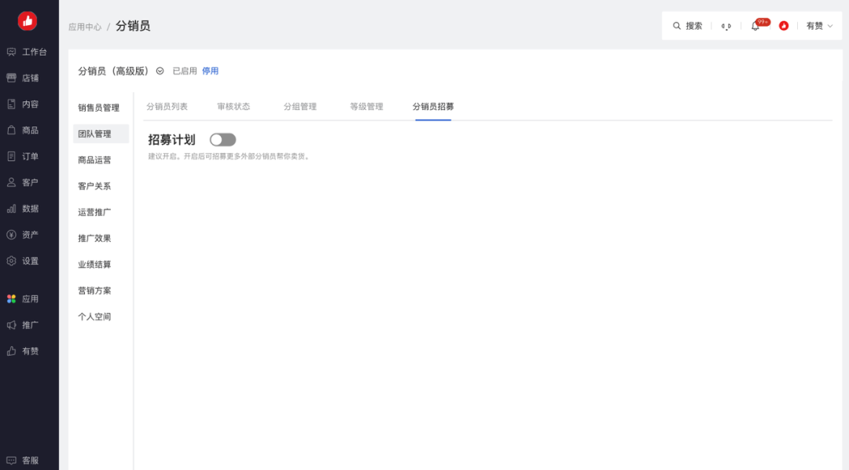The image size is (849, 470).
Task: Open 设置 settings in the sidebar
Action: (x=29, y=260)
